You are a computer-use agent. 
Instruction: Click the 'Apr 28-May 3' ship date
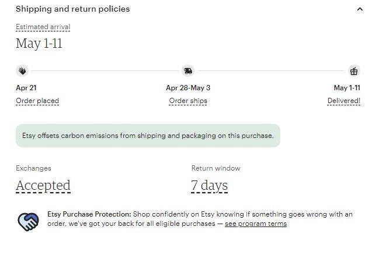click(x=188, y=88)
